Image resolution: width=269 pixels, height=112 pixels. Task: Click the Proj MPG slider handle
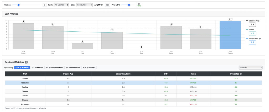(x=129, y=5)
